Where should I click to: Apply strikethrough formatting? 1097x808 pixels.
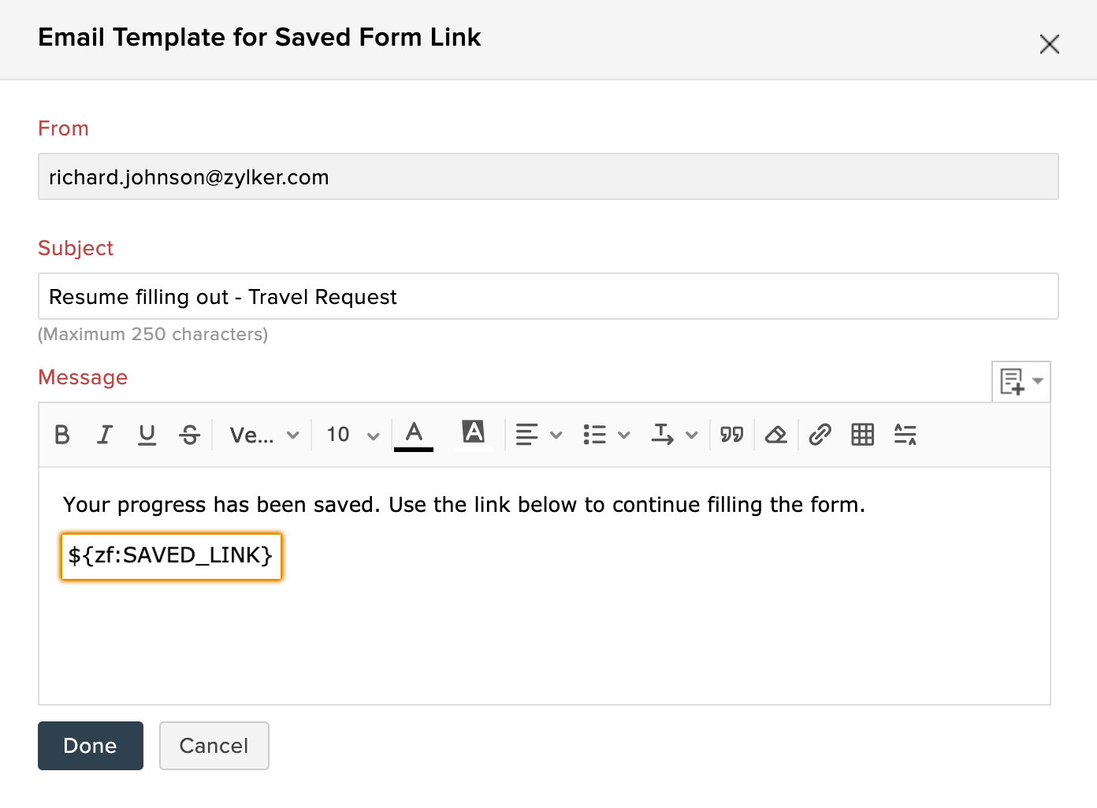coord(190,435)
